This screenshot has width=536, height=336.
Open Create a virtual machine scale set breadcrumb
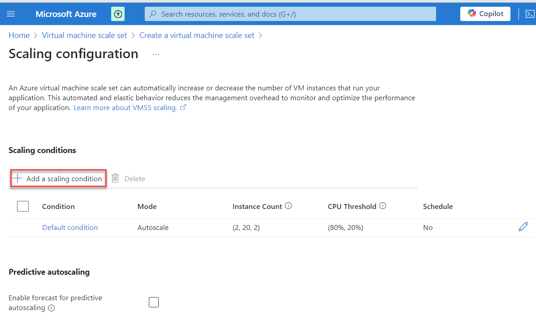[197, 35]
